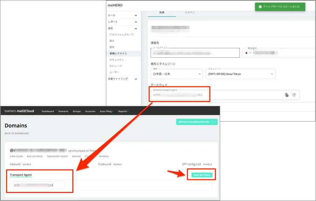Screen dimensions: 316x201
Task: Select アカウントとグループ in the sidebar
Action: pos(122,35)
